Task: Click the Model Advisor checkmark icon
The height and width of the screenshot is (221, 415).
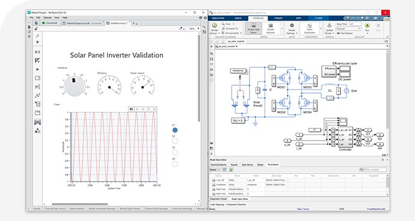Action: (214, 25)
